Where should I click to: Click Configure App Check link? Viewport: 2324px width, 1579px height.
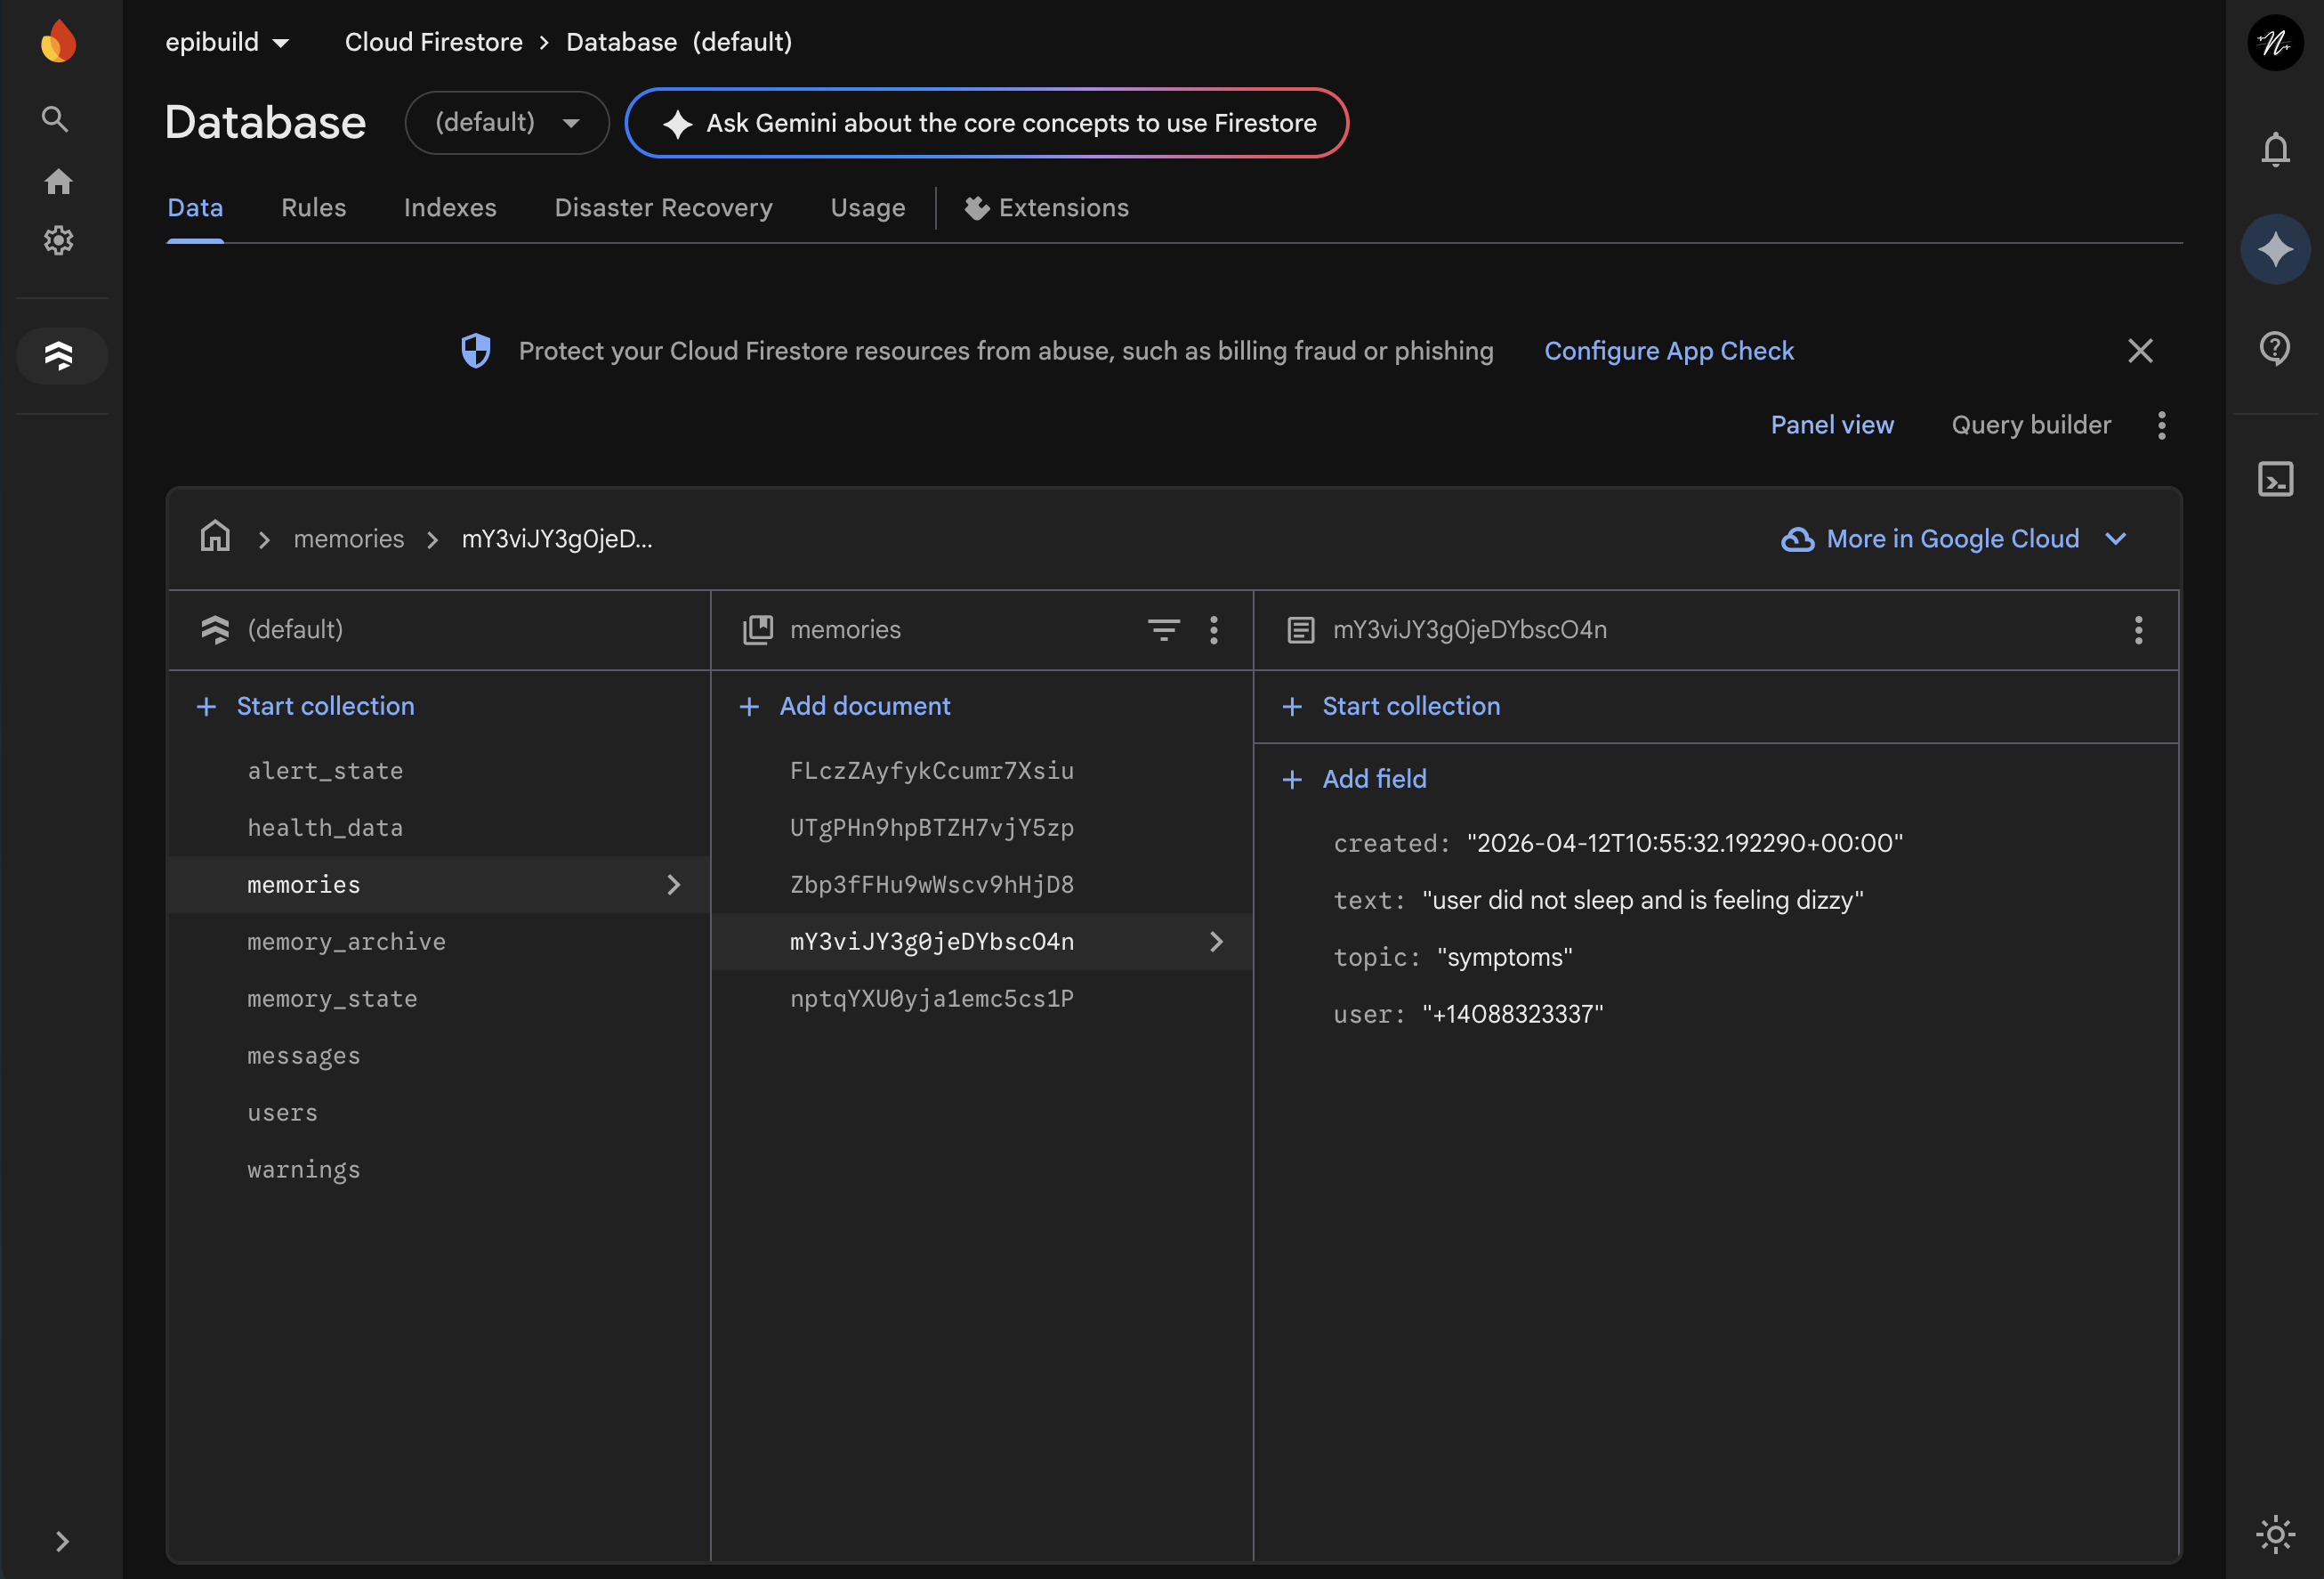pyautogui.click(x=1668, y=352)
